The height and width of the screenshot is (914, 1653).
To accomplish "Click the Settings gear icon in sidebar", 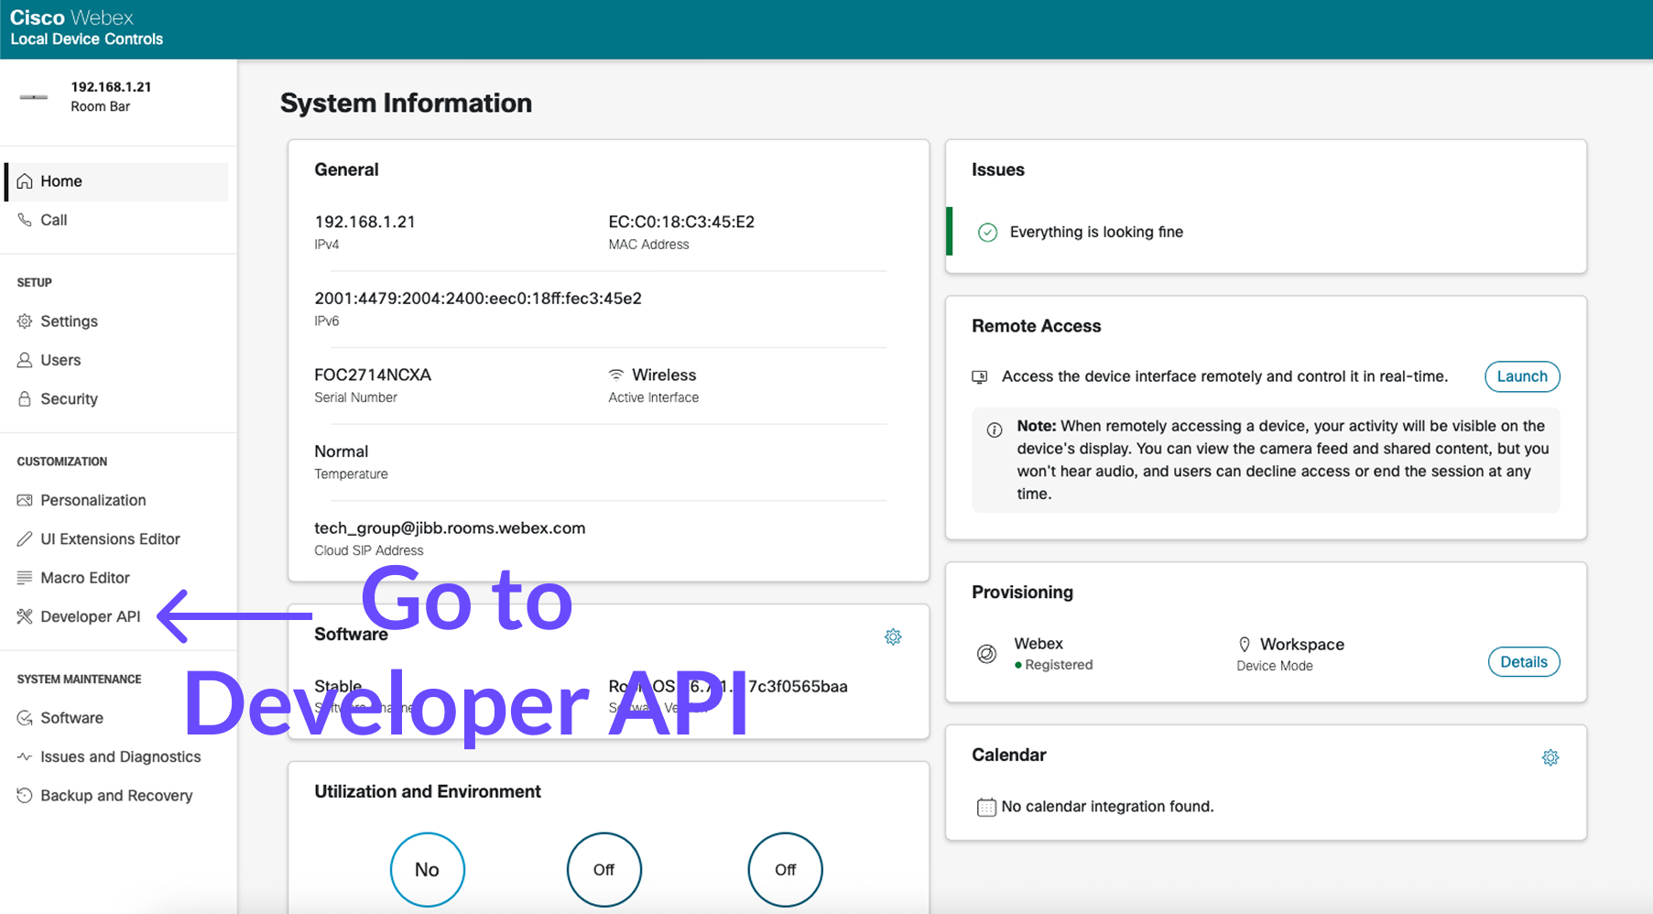I will (x=25, y=321).
